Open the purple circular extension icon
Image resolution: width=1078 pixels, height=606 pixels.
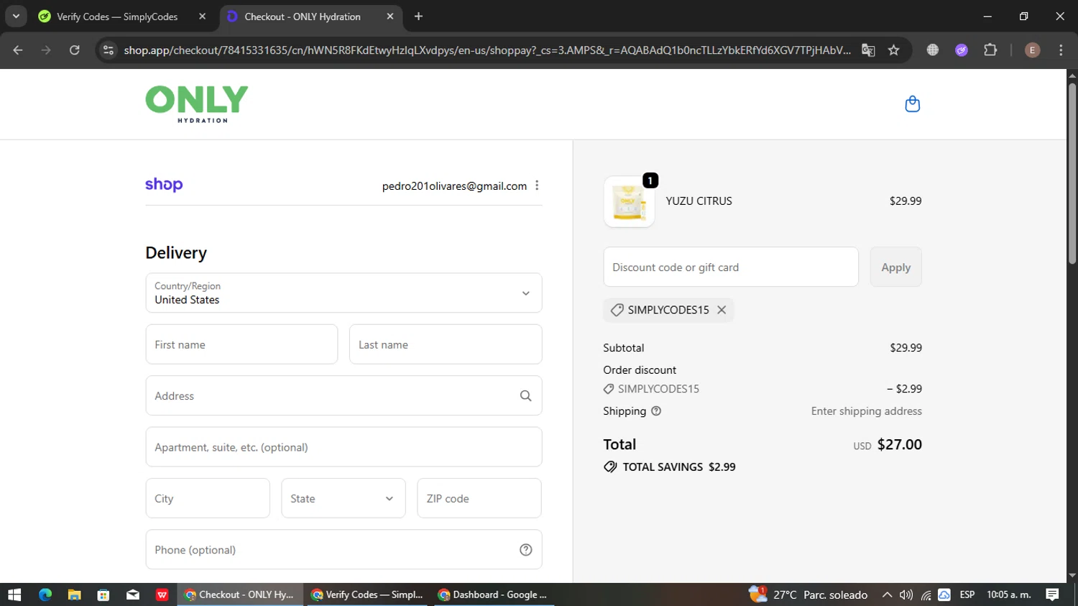(x=962, y=50)
